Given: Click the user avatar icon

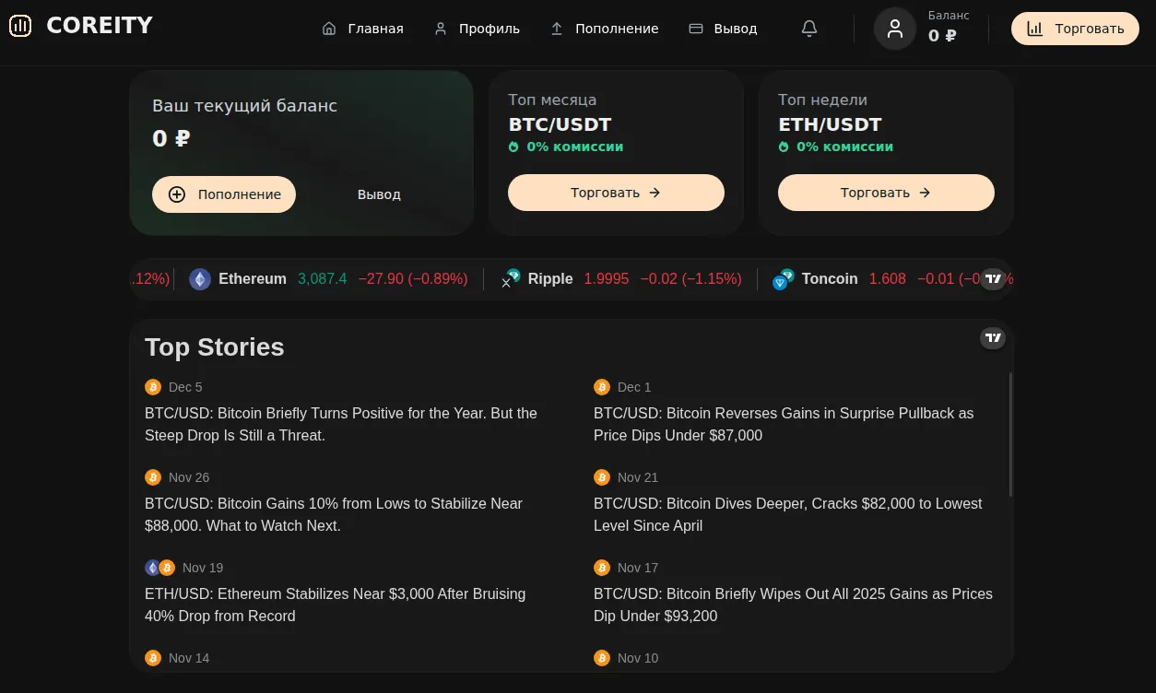Looking at the screenshot, I should click(x=895, y=29).
